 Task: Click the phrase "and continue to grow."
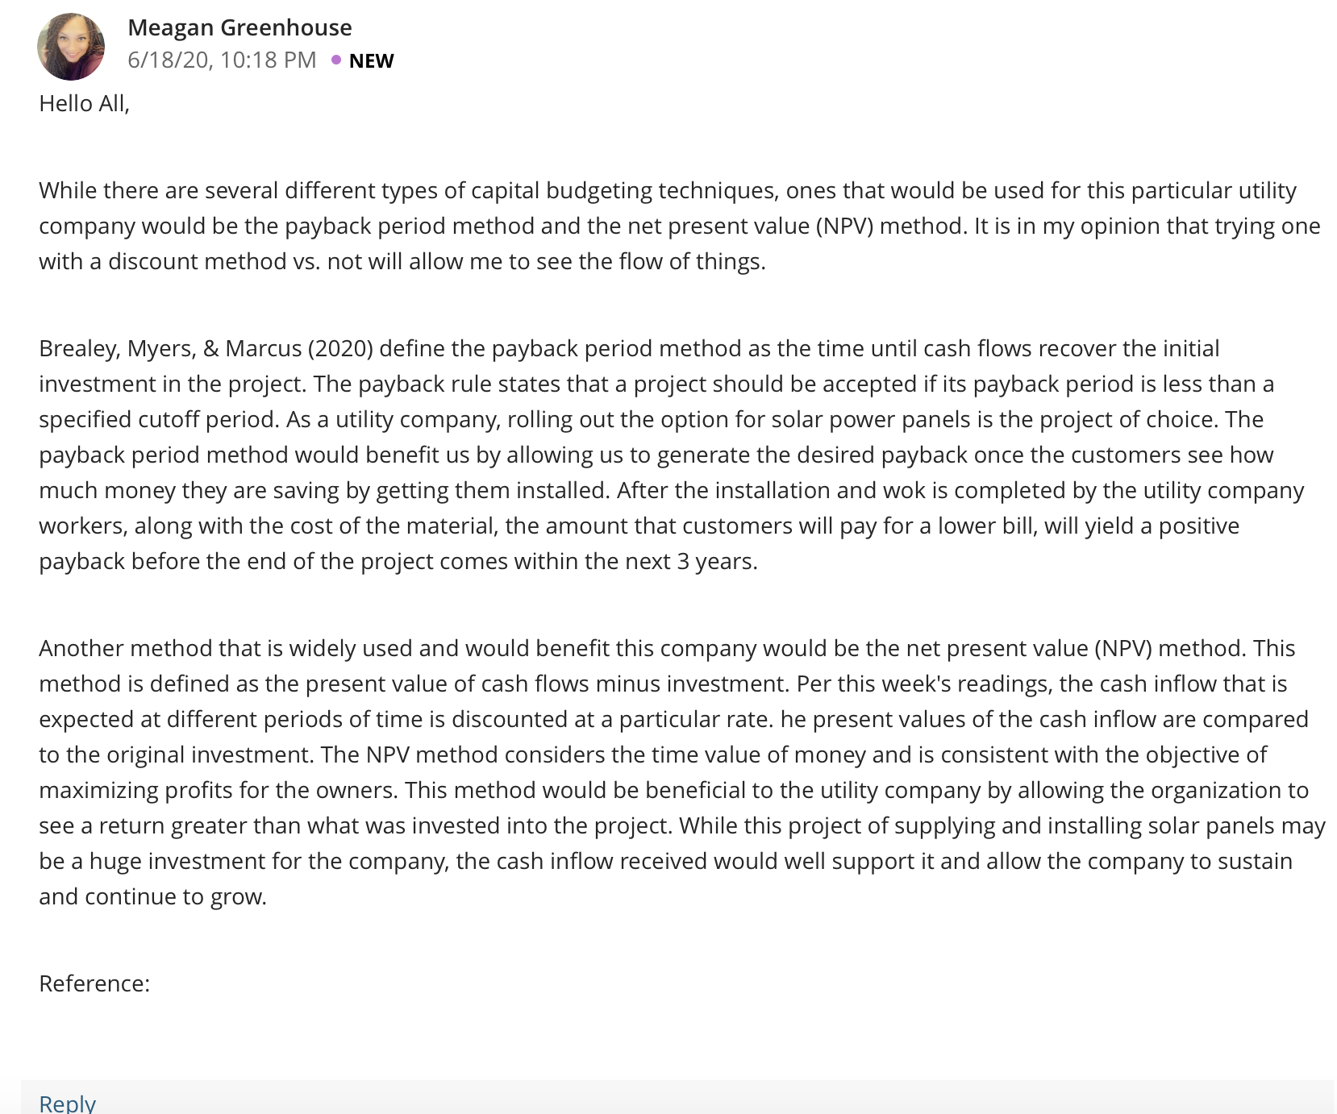pyautogui.click(x=152, y=896)
